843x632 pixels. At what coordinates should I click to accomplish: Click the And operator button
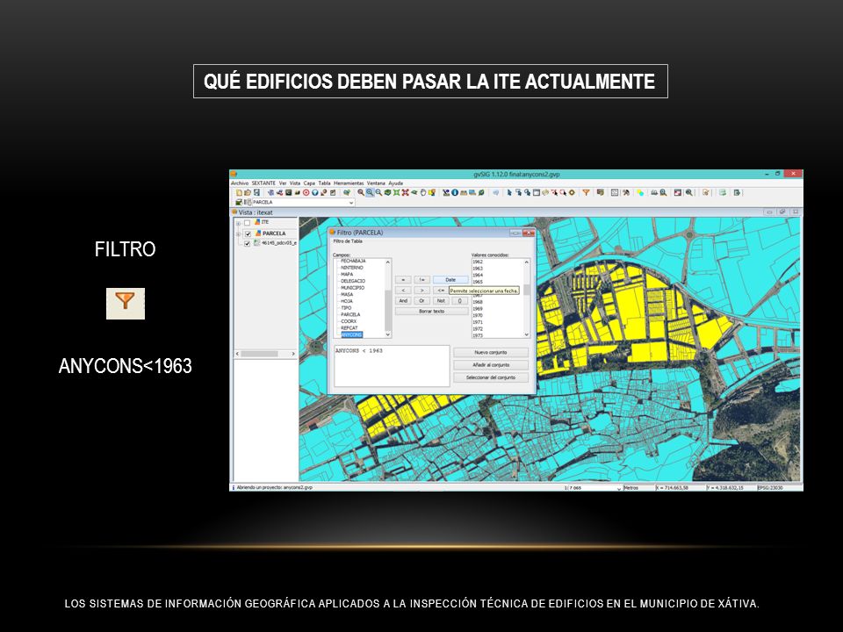click(x=403, y=301)
